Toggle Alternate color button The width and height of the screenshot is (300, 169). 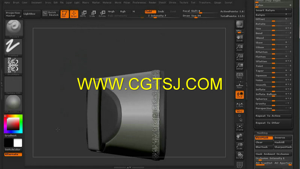13,154
